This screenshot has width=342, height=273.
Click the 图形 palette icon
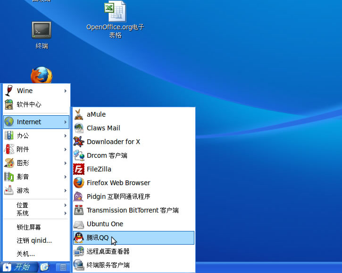(x=9, y=163)
